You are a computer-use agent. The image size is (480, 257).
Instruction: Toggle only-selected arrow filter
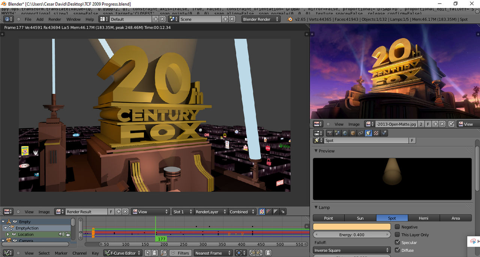(x=148, y=253)
